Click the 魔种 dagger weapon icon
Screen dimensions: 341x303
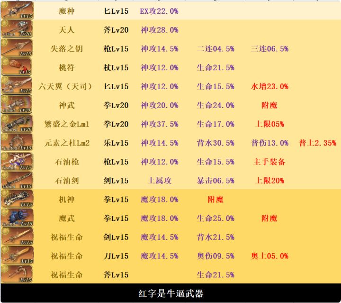click(17, 10)
